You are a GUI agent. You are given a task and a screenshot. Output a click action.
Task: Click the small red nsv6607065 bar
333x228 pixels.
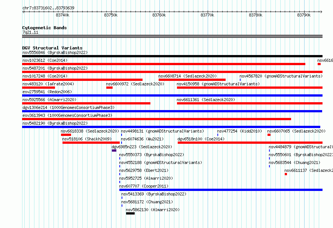point(269,135)
